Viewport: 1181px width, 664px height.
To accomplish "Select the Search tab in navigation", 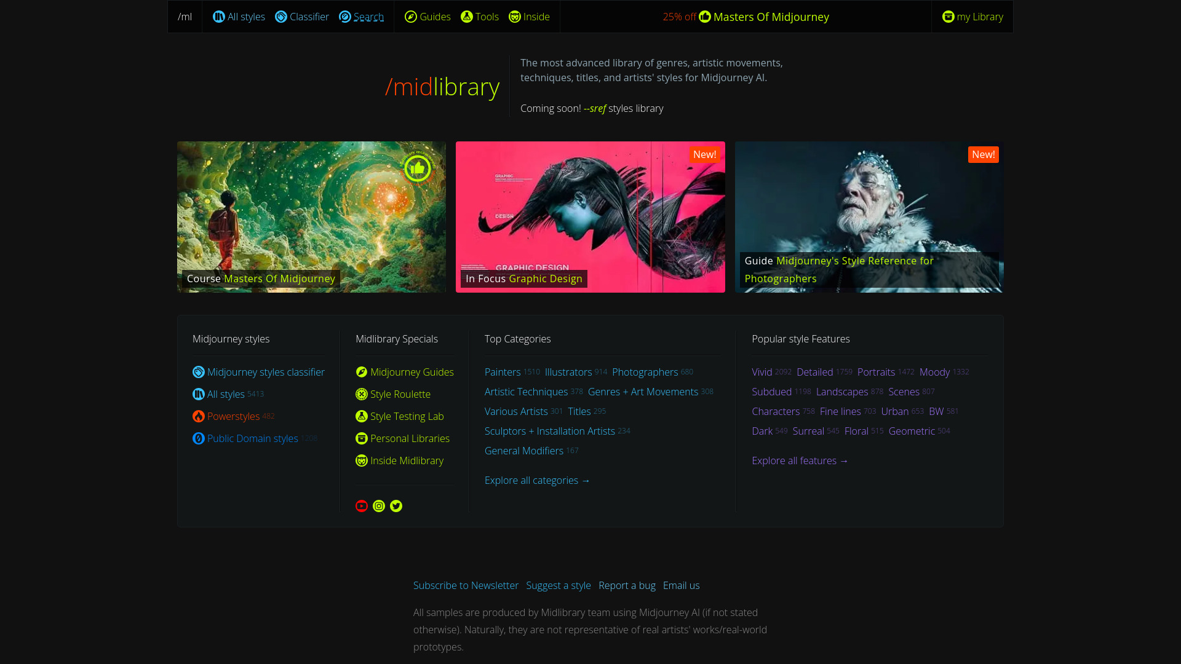I will pyautogui.click(x=361, y=16).
